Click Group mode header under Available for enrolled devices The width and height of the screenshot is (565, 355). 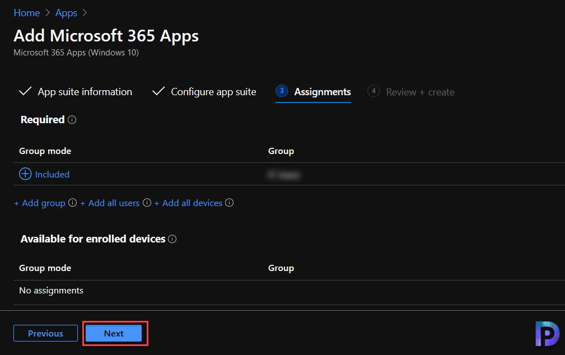tap(45, 268)
